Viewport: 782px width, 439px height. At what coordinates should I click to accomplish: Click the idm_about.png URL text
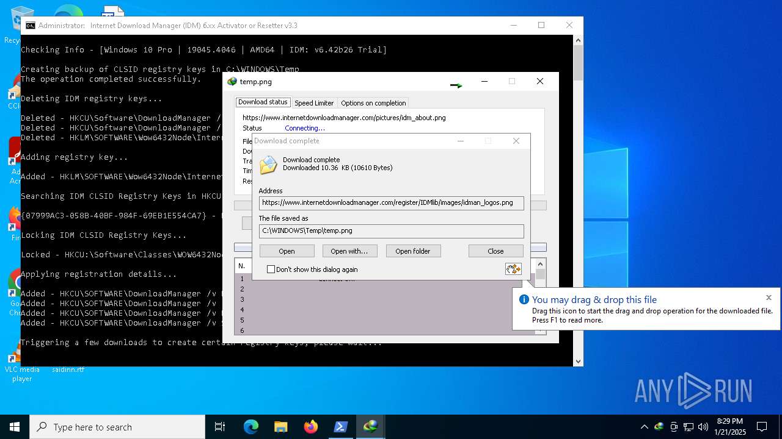tap(344, 118)
